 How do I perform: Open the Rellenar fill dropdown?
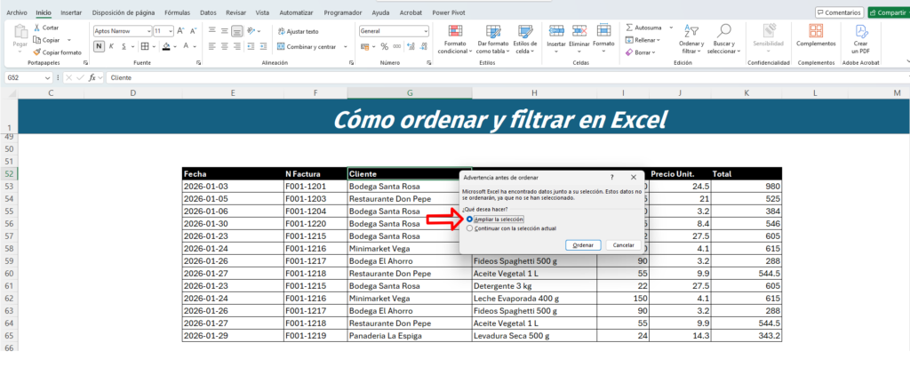coord(643,40)
